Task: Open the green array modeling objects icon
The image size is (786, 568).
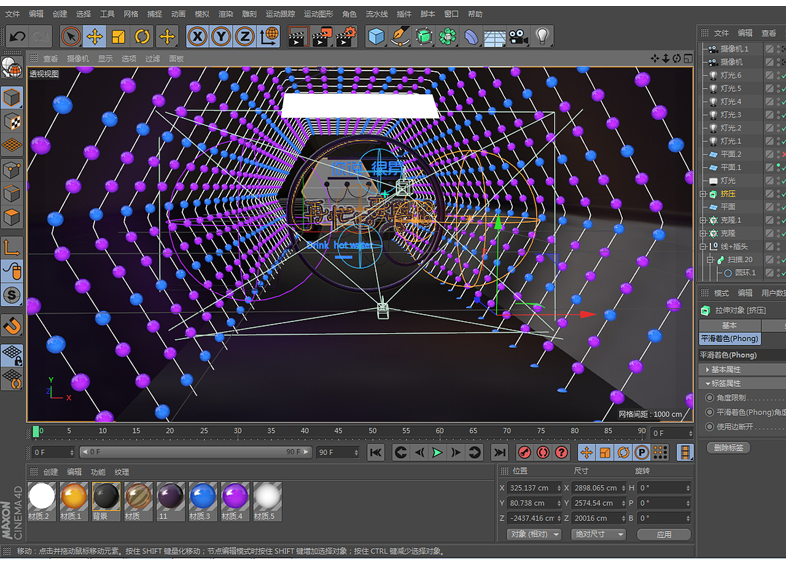Action: point(448,37)
